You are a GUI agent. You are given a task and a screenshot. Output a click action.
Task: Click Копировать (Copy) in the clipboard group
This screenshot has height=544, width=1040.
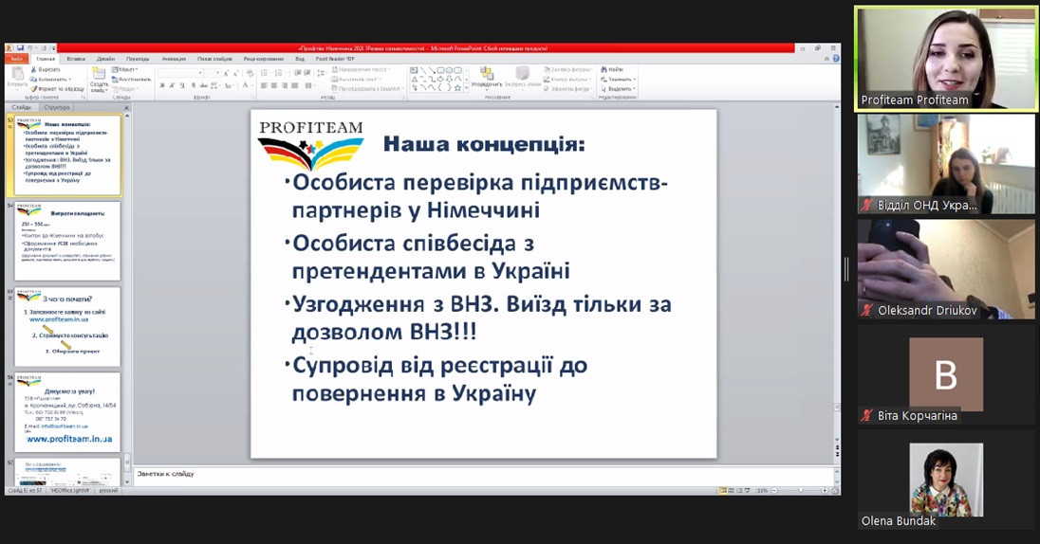pos(50,79)
